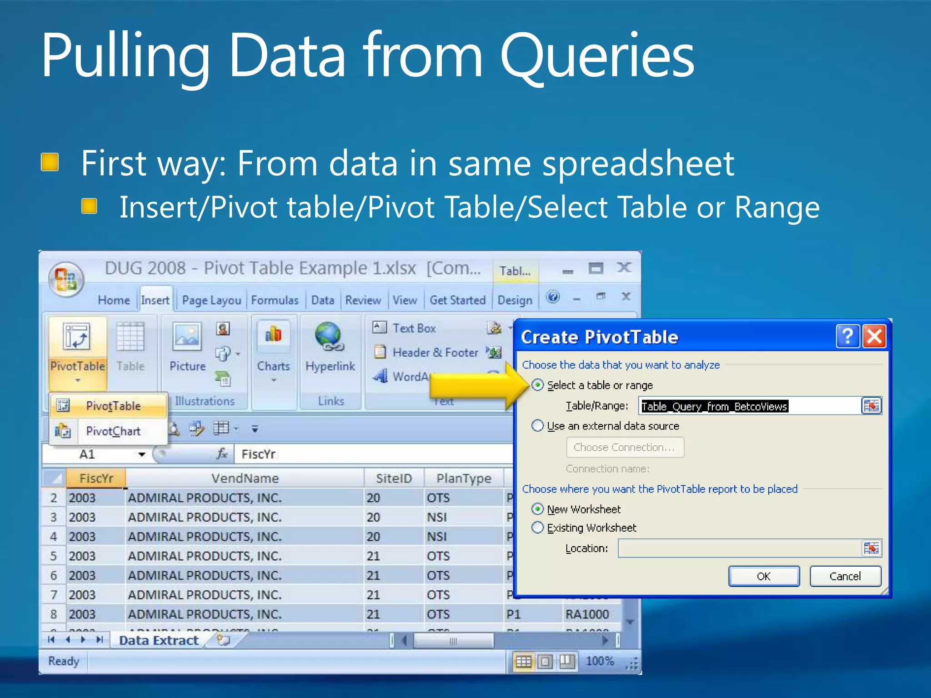Expand the Charts dropdown arrow
Screen dimensions: 931x698
(274, 380)
